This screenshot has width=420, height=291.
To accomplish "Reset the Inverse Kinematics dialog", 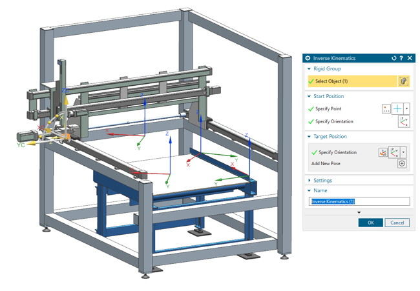I will click(x=394, y=58).
